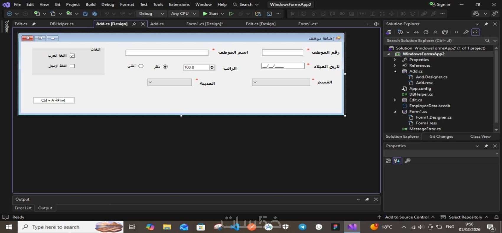Open the document tab settings gear
The height and width of the screenshot is (233, 502).
(x=376, y=24)
